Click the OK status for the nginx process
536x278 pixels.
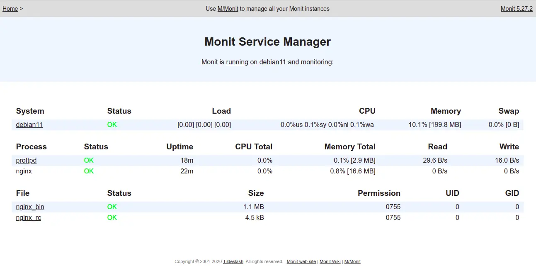(x=89, y=171)
